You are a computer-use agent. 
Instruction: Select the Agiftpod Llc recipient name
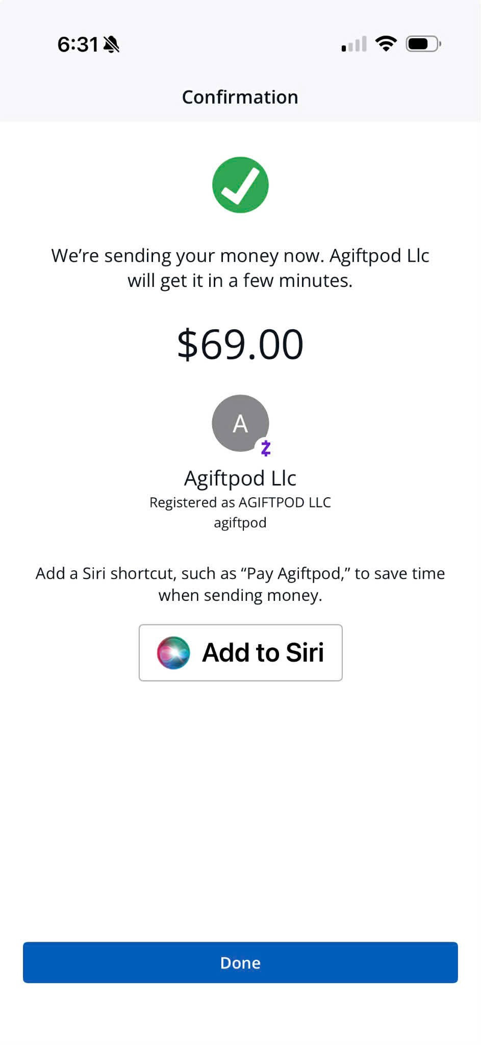coord(240,478)
